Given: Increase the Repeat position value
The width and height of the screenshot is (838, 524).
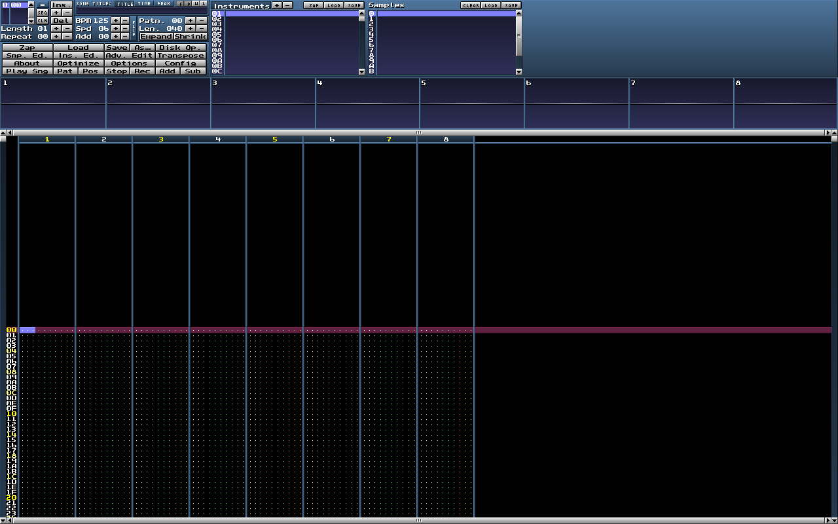Looking at the screenshot, I should coord(56,36).
